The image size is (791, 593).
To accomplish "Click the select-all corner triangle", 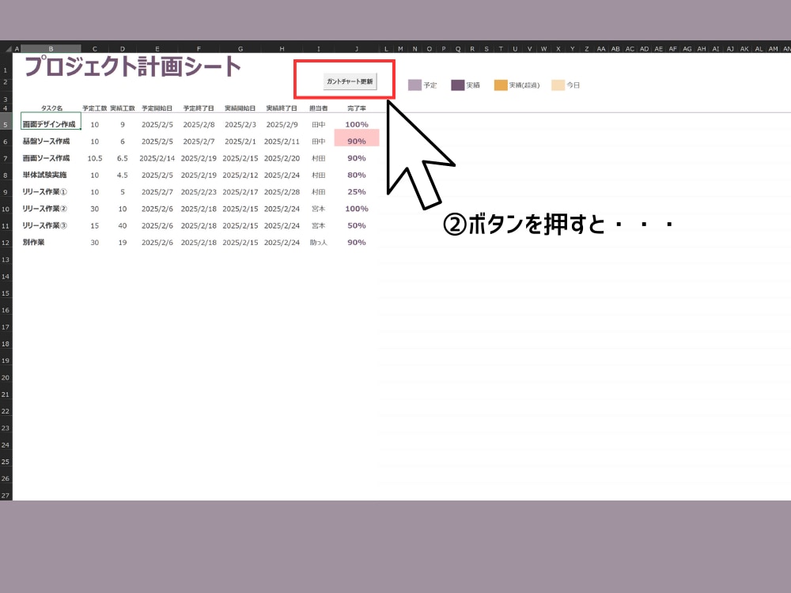I will pyautogui.click(x=8, y=49).
